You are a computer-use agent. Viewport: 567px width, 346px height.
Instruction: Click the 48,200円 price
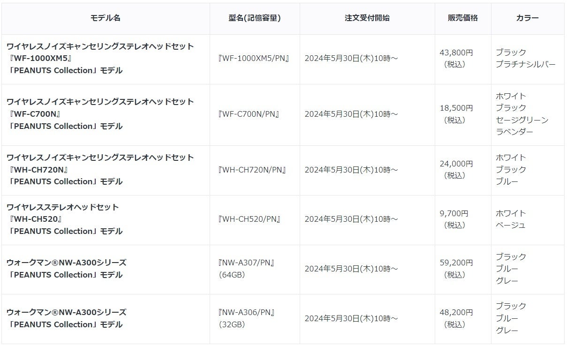(456, 312)
